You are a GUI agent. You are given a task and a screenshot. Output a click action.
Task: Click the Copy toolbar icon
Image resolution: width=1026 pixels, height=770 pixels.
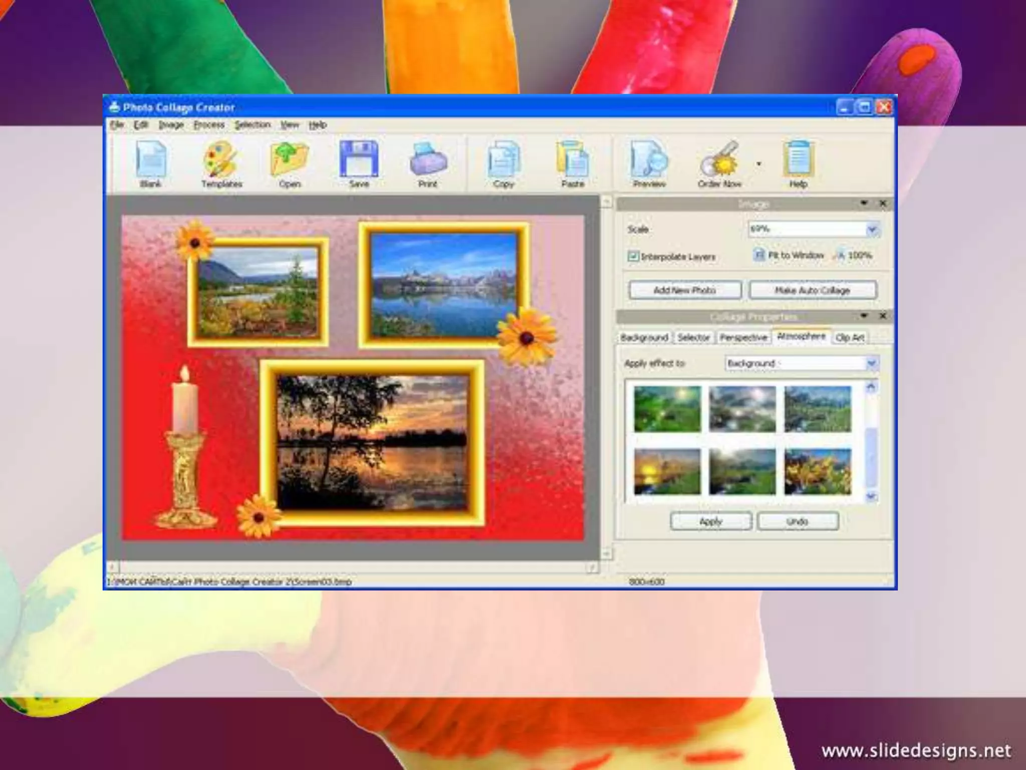point(503,160)
